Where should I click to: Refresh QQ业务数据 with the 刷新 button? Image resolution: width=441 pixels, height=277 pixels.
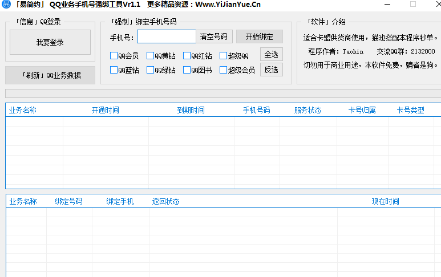(50, 75)
